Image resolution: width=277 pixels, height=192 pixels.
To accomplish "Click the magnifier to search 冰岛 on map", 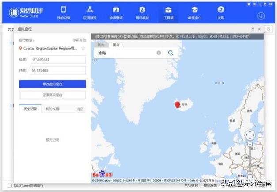I will (171, 53).
